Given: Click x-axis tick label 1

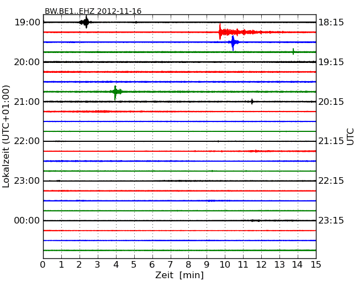Looking at the screenshot, I should tap(61, 265).
